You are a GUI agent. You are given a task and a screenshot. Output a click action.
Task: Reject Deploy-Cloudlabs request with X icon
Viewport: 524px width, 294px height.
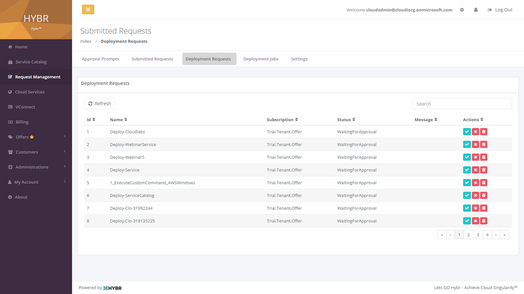coord(475,131)
